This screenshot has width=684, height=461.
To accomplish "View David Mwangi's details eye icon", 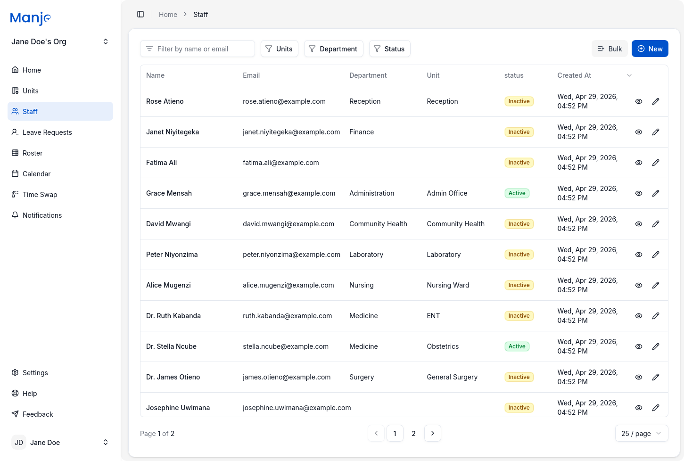I will tap(639, 224).
